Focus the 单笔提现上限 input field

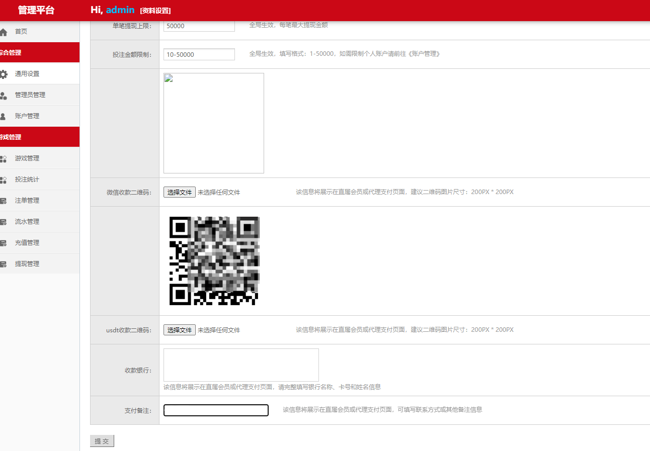point(199,26)
